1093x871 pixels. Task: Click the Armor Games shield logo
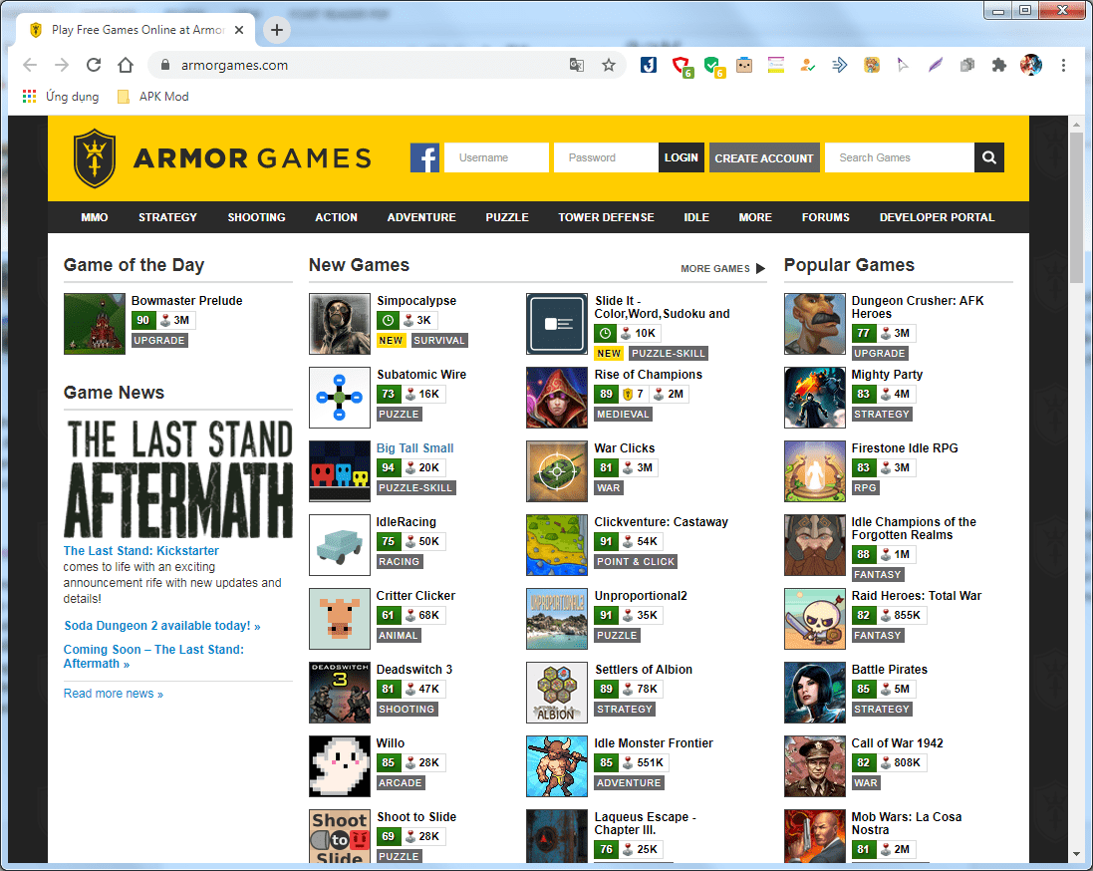[94, 158]
